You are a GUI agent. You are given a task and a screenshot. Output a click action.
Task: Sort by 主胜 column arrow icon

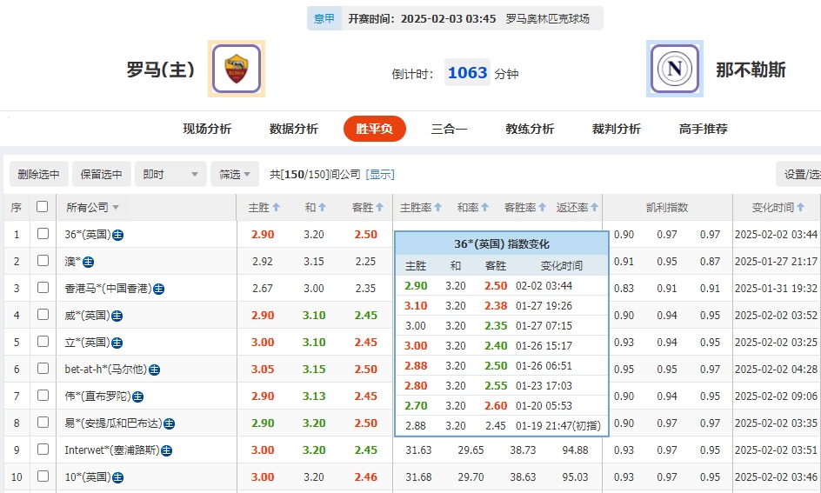(x=276, y=208)
